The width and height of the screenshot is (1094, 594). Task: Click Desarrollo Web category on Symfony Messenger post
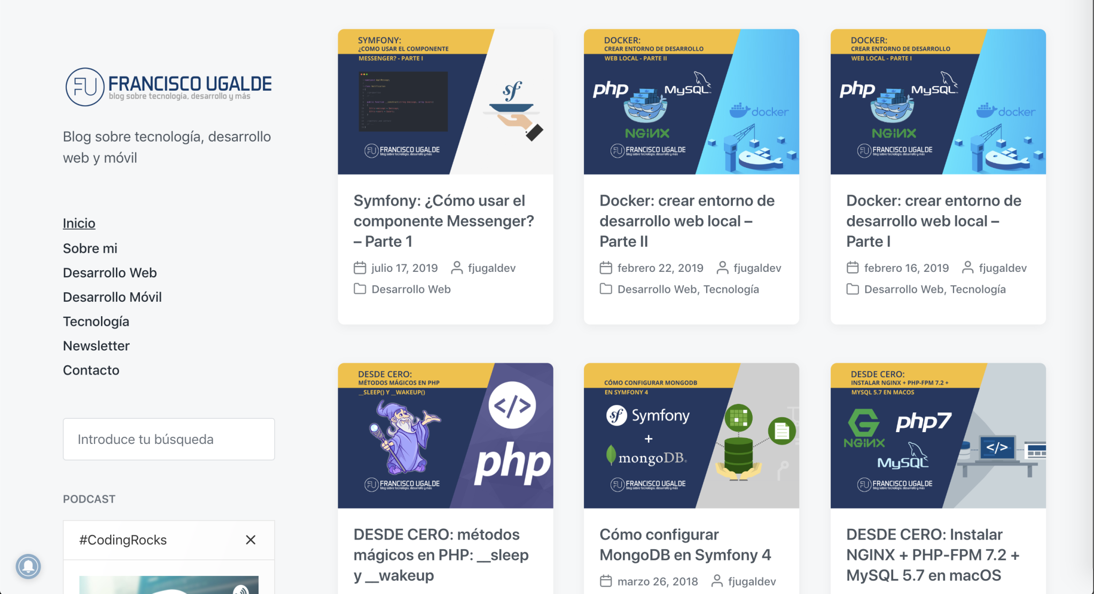pyautogui.click(x=411, y=290)
